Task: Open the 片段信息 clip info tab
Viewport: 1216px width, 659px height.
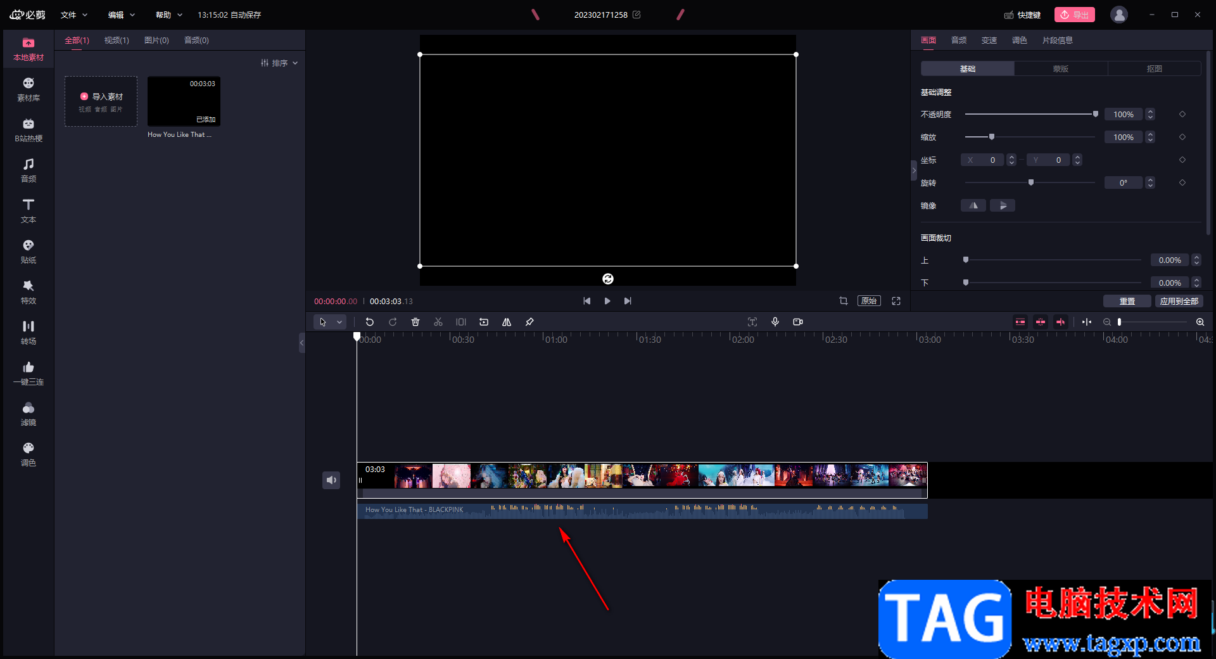Action: pos(1058,40)
